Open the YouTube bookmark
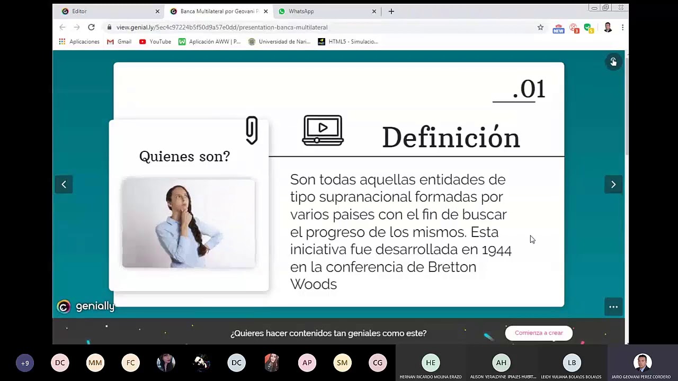This screenshot has width=678, height=381. (x=155, y=41)
